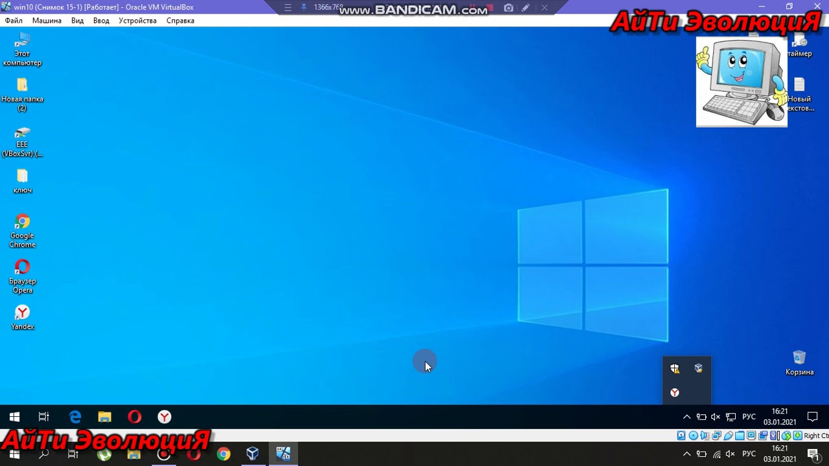
Task: Select the Yandex desktop shortcut
Action: [22, 317]
